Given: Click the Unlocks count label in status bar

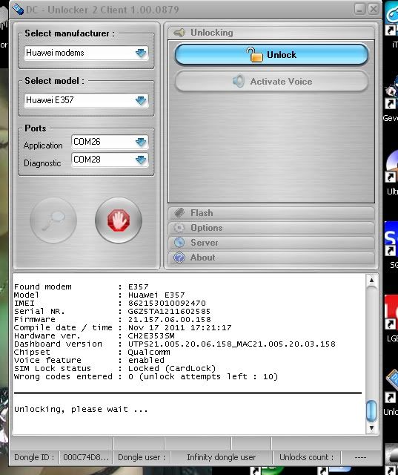Looking at the screenshot, I should pyautogui.click(x=306, y=457).
